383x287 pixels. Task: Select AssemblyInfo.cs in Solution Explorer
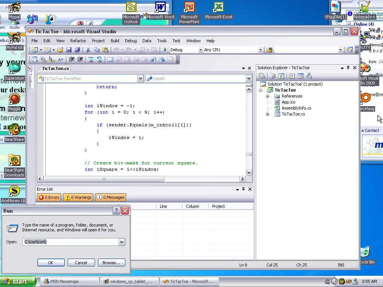[x=296, y=108]
